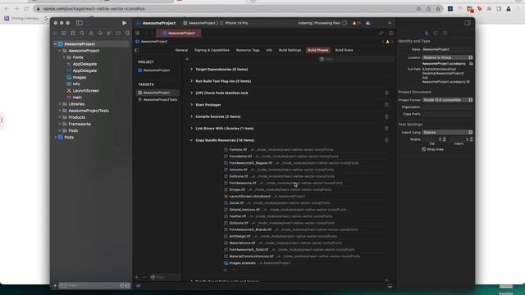Screen dimensions: 525x295
Task: Run the project with the play button
Action: point(124,23)
